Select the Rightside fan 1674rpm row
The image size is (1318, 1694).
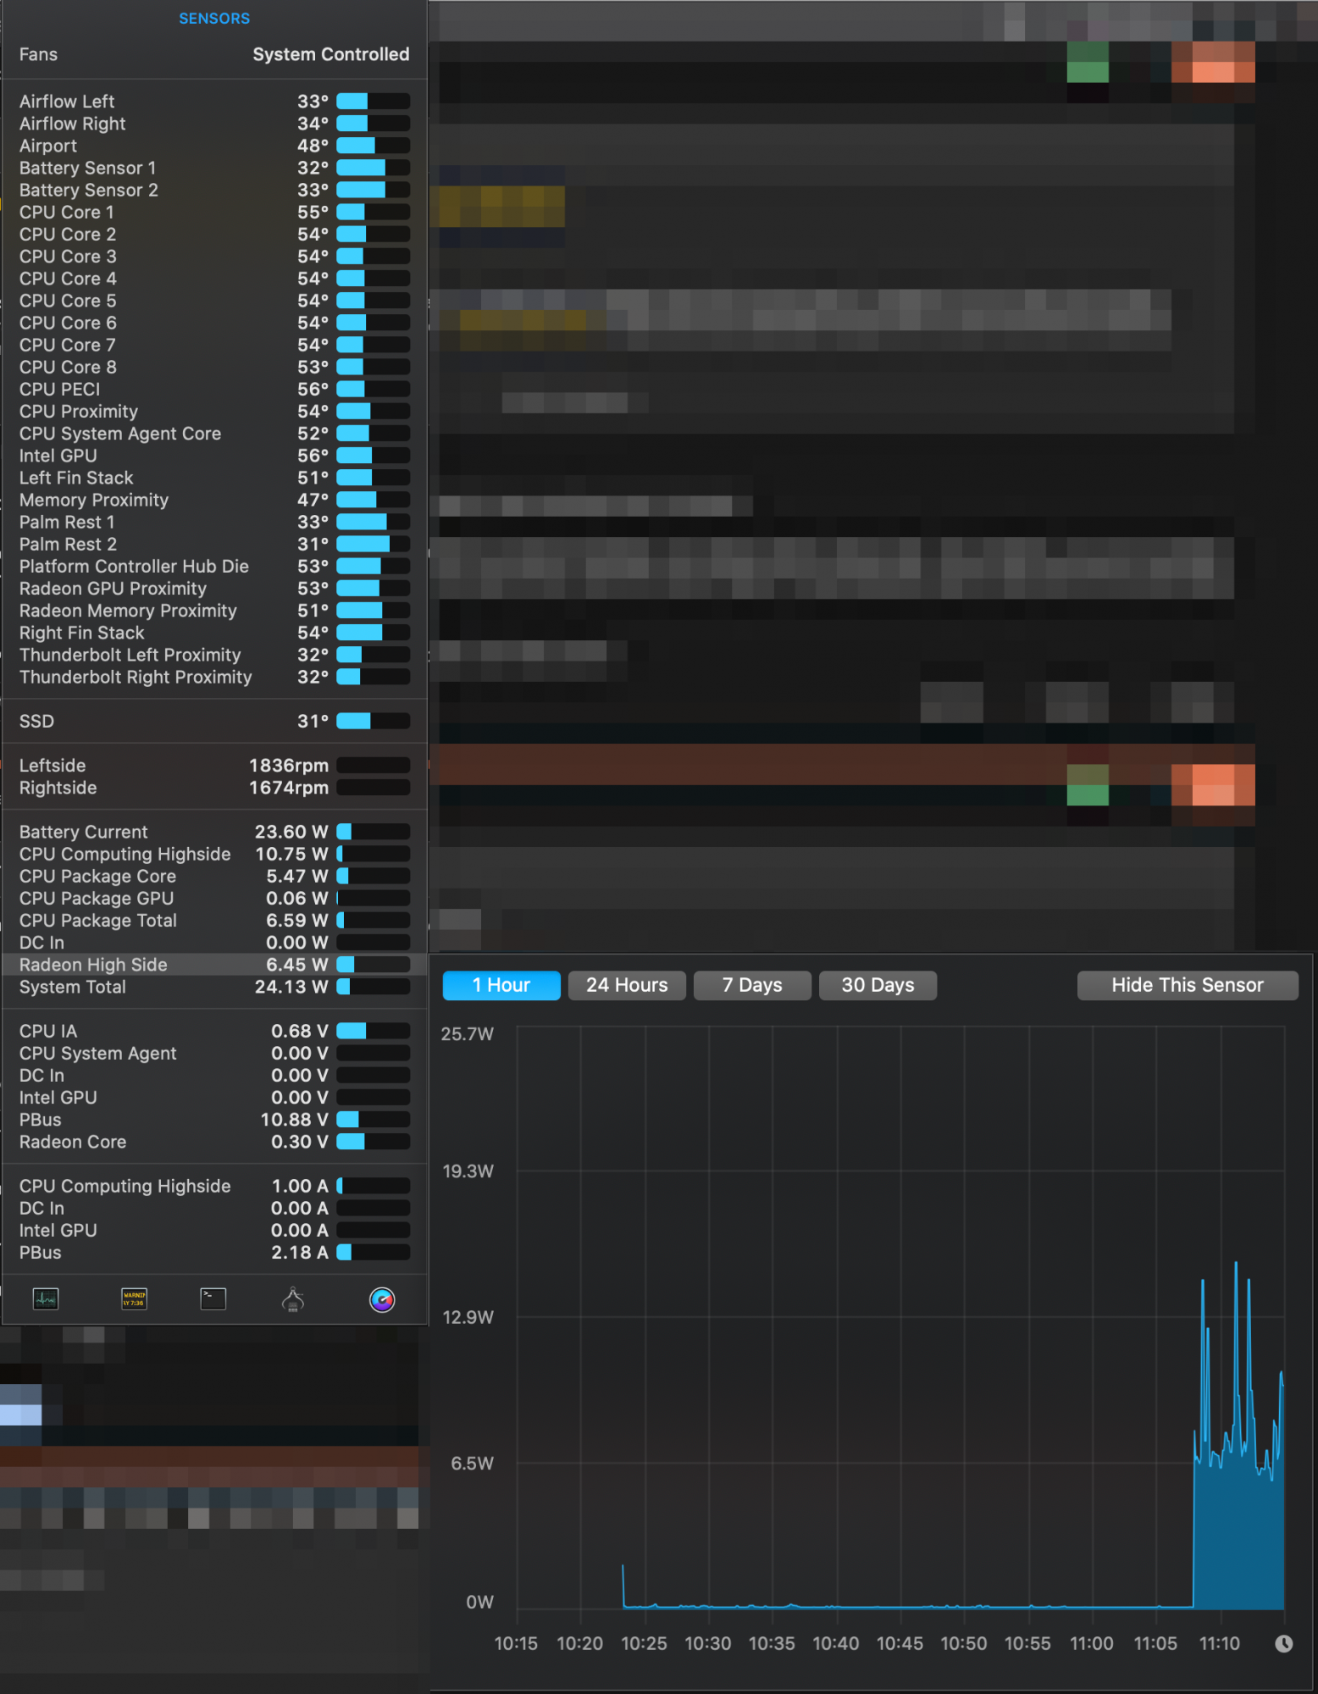[214, 787]
